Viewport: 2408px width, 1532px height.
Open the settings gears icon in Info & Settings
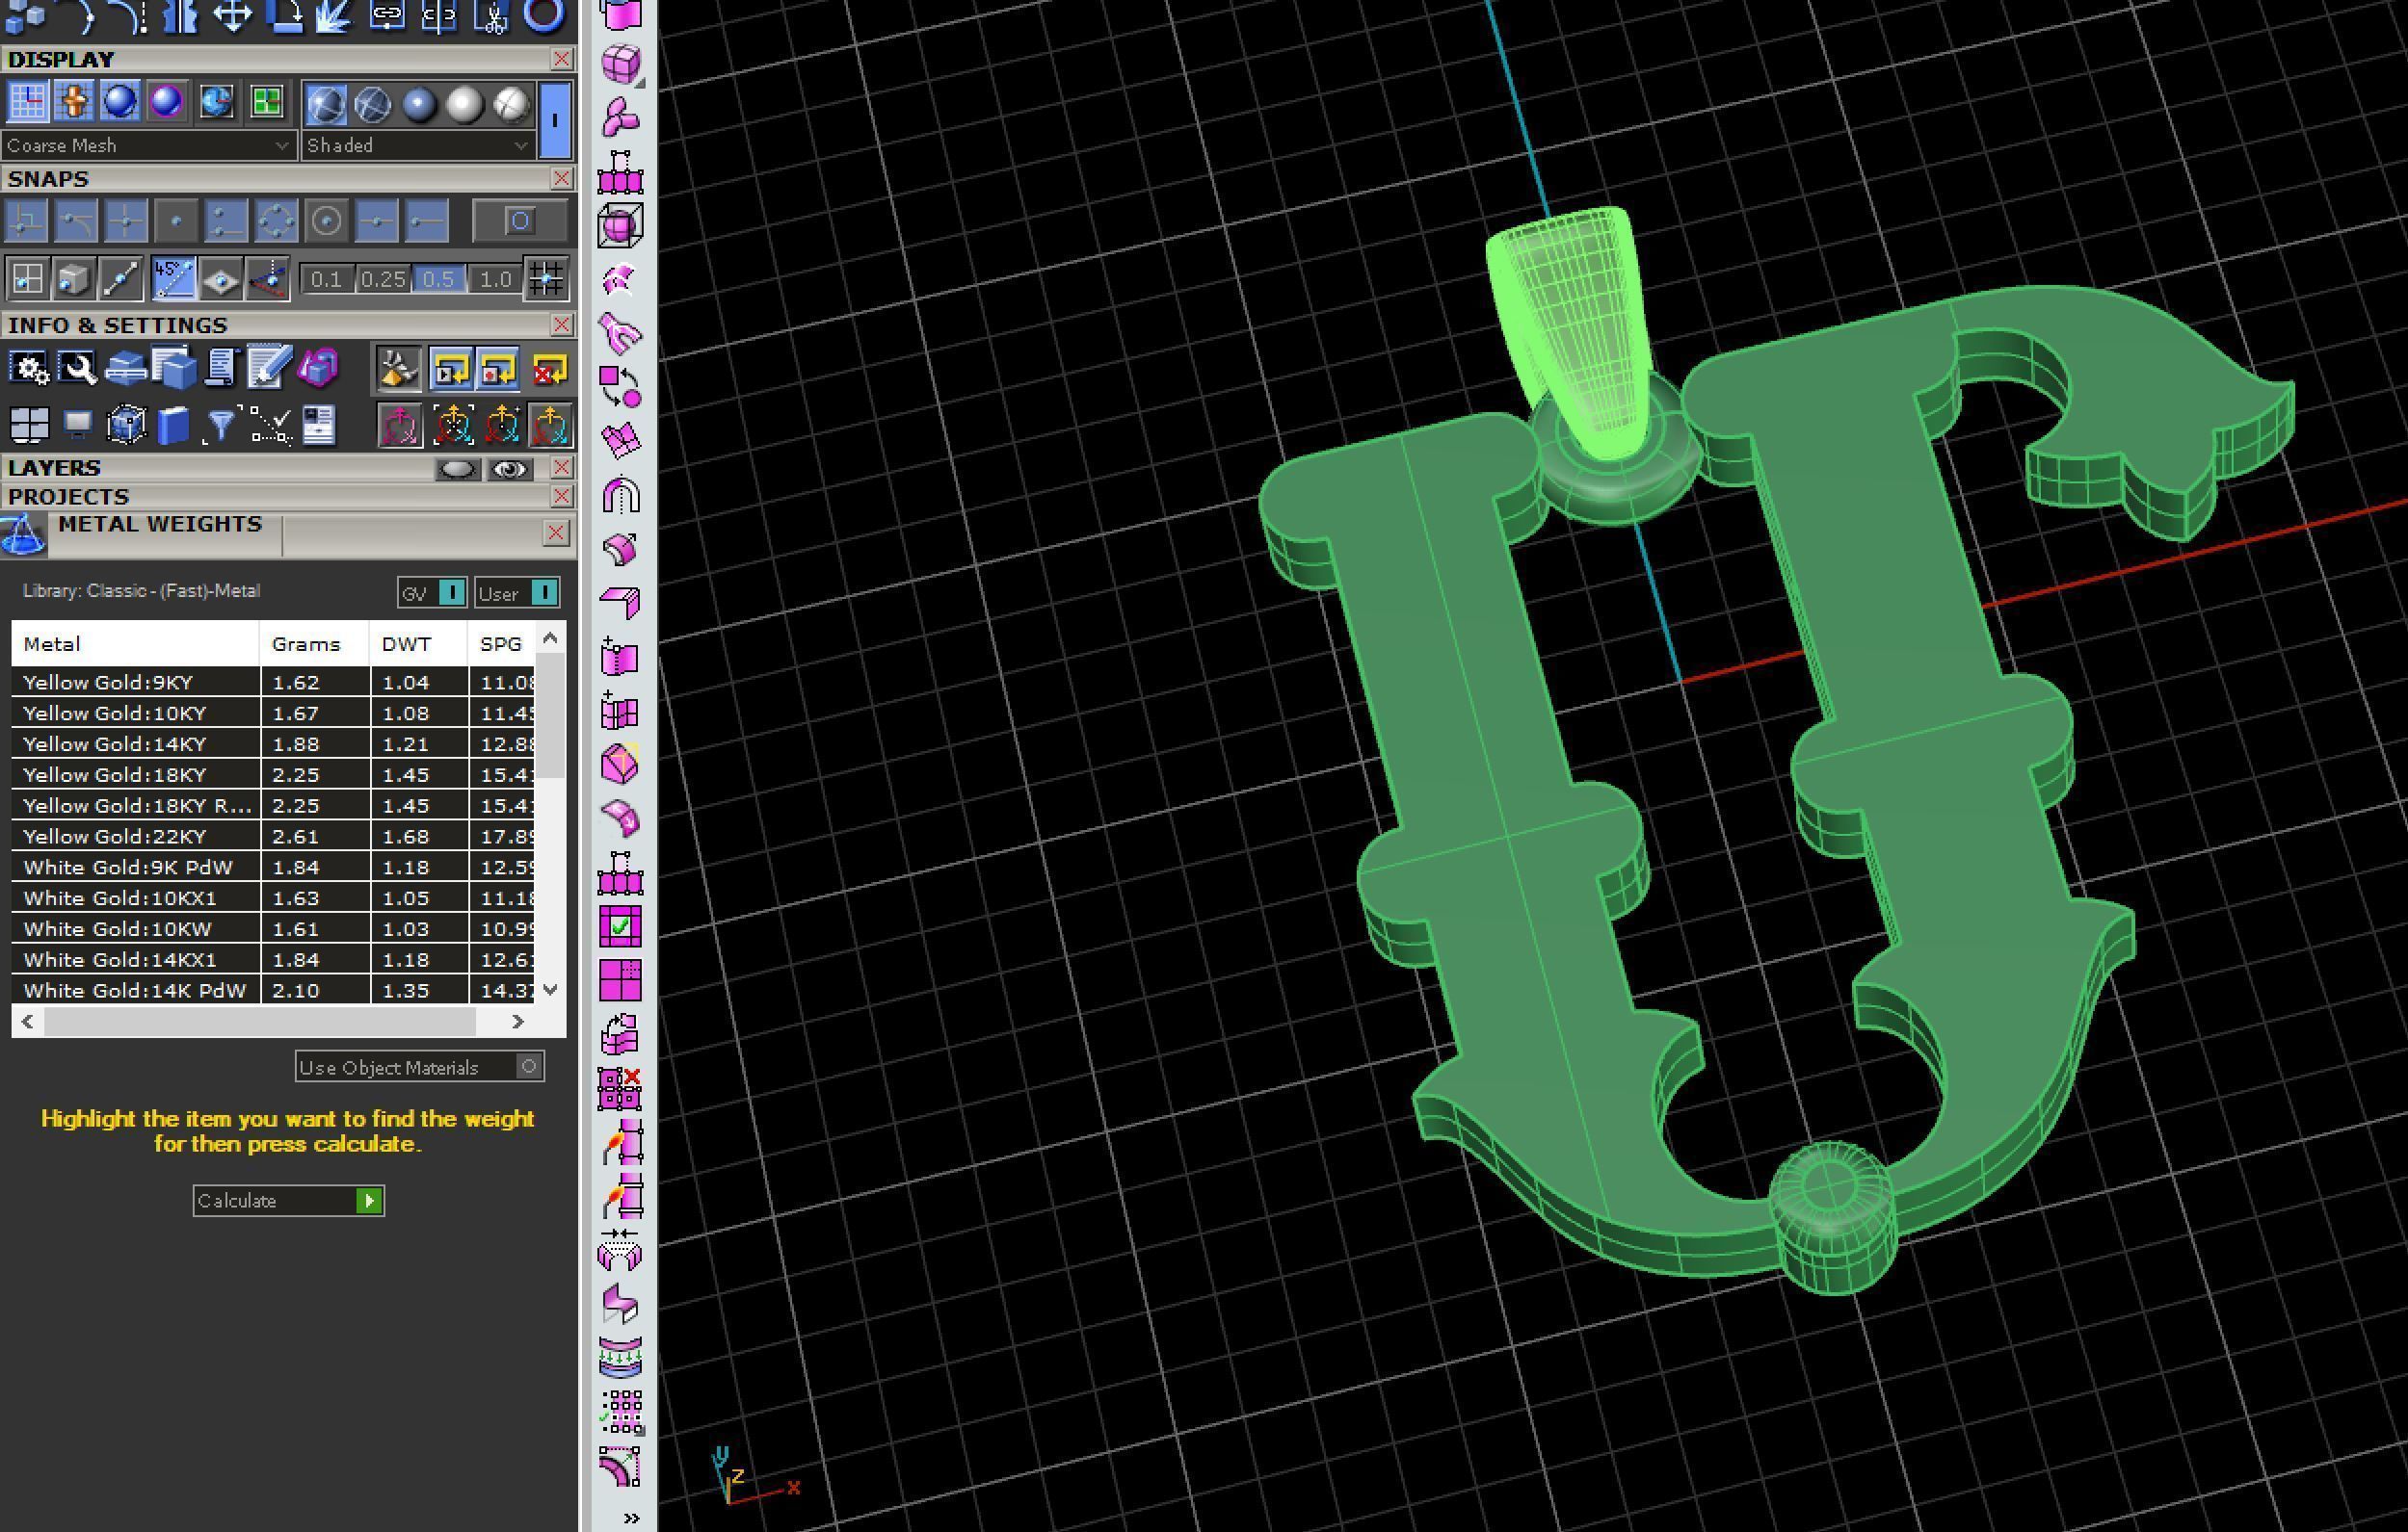(29, 369)
